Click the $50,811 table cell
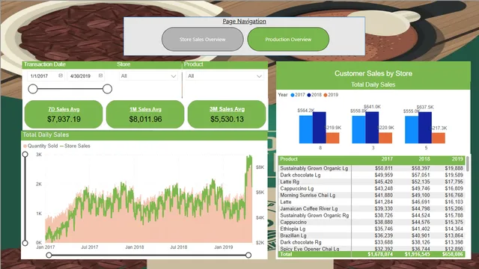This screenshot has height=269, width=479. tap(384, 168)
